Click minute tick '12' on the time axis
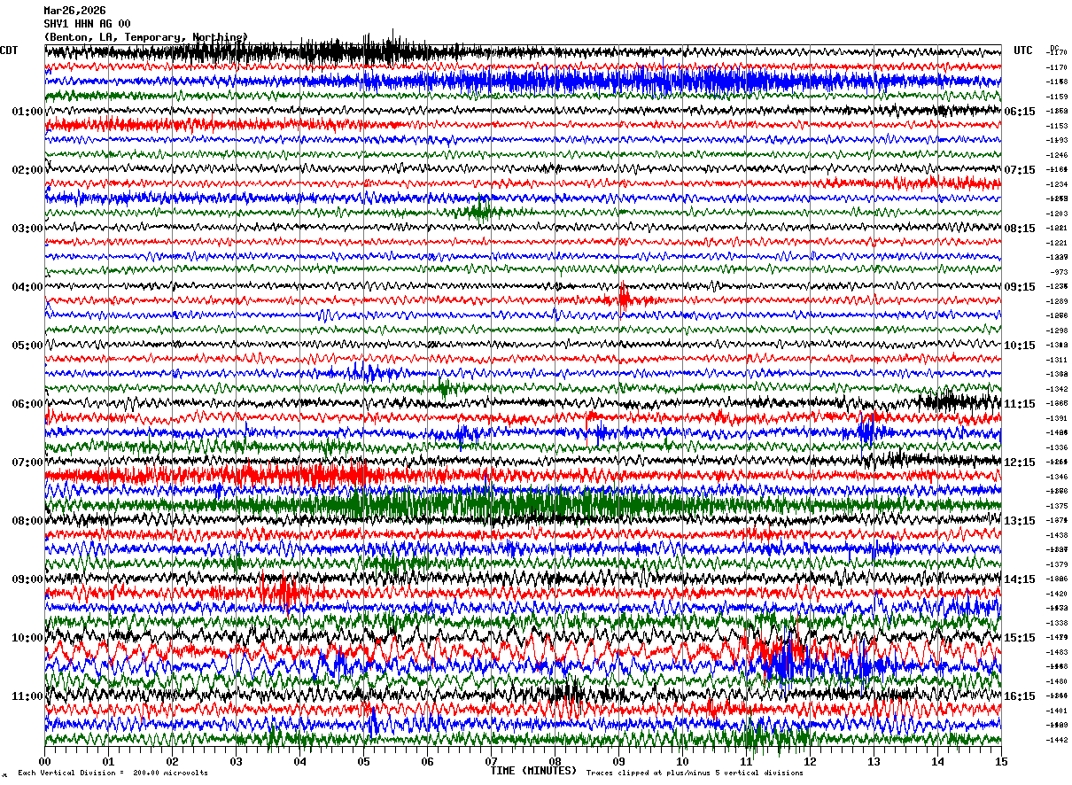This screenshot has height=785, width=1072. coord(810,761)
